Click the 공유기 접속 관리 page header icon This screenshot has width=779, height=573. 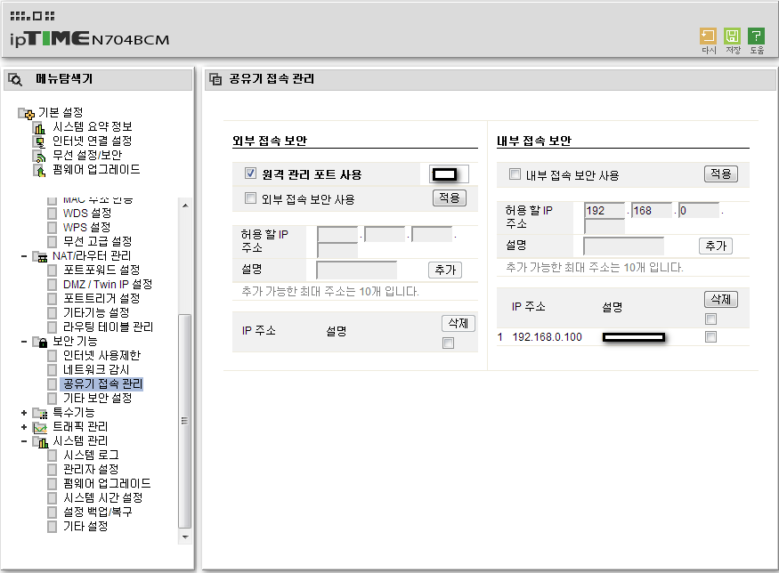click(215, 79)
